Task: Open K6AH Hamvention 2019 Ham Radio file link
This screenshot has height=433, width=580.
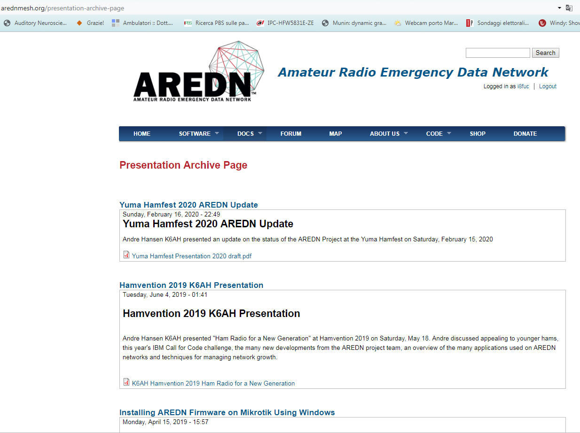Action: click(213, 383)
